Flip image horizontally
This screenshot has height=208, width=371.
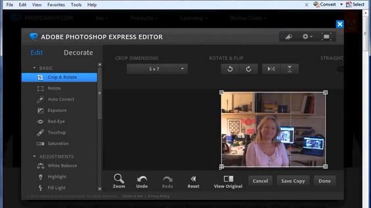(271, 69)
